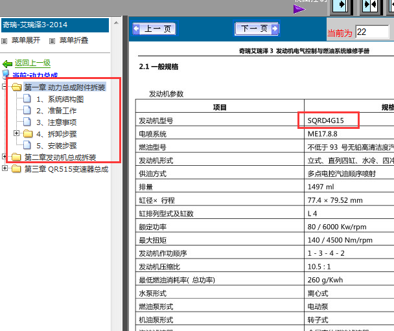Click the 发动机型号 row label
The height and width of the screenshot is (331, 394).
(156, 120)
